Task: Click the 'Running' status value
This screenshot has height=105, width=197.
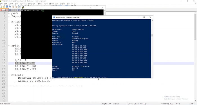Action: [75, 41]
